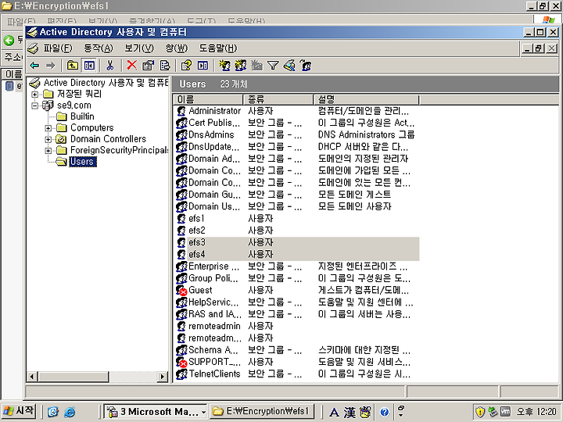Open the 도움말(H) menu
Screen dimensions: 563x422
point(218,48)
